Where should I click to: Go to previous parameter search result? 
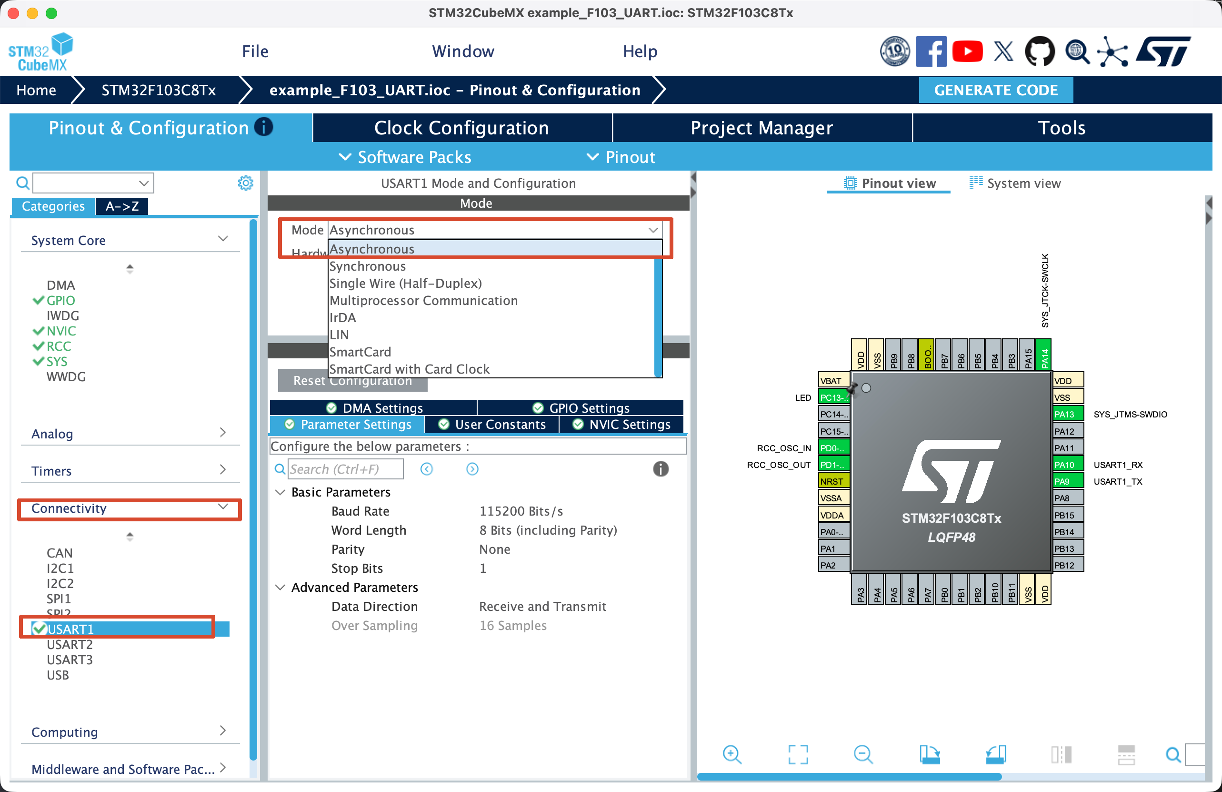click(x=427, y=468)
